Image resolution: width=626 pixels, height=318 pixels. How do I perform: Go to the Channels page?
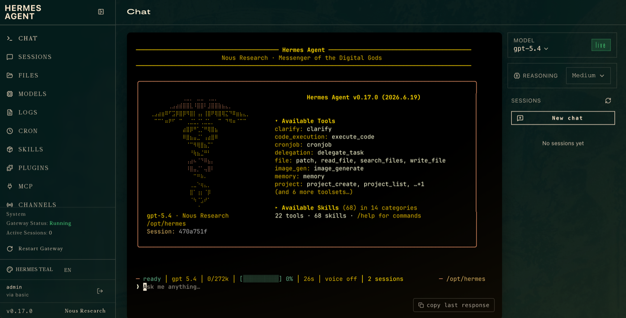click(x=58, y=203)
